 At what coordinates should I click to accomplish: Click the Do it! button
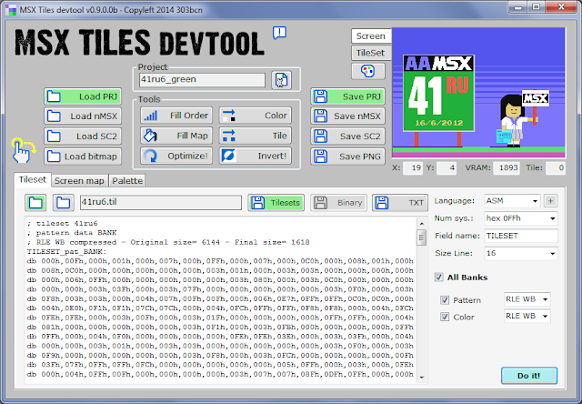pyautogui.click(x=529, y=376)
